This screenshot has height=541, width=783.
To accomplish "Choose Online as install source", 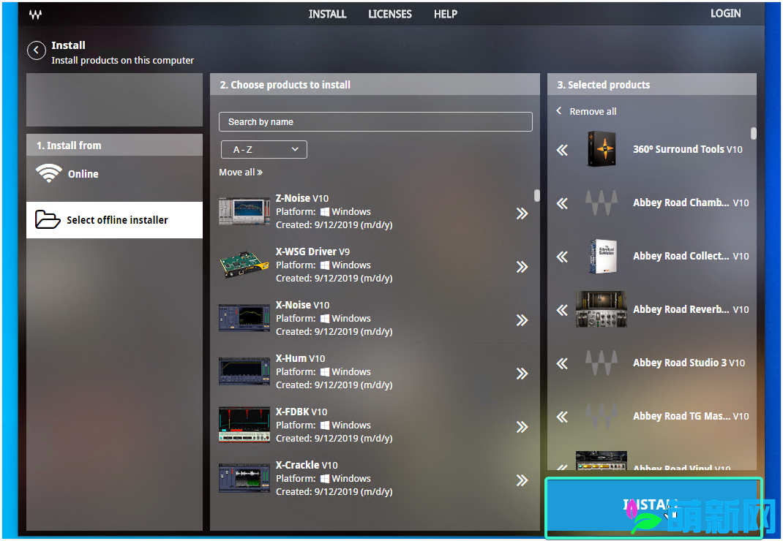I will [x=114, y=174].
